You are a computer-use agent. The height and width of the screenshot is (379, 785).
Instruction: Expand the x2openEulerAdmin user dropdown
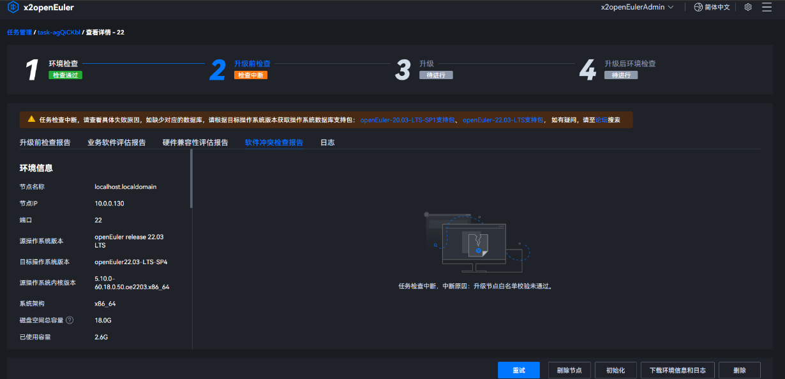(x=637, y=7)
